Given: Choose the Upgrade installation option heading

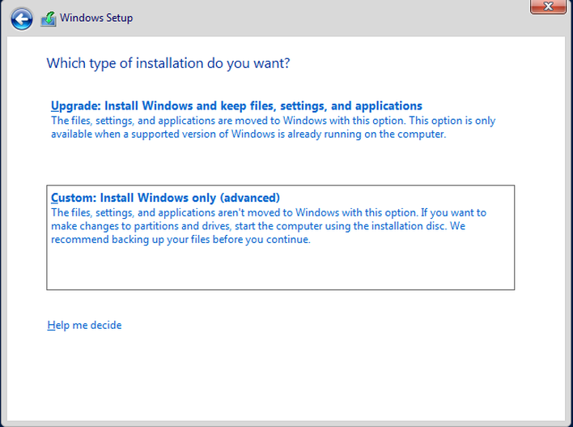Looking at the screenshot, I should (x=236, y=106).
